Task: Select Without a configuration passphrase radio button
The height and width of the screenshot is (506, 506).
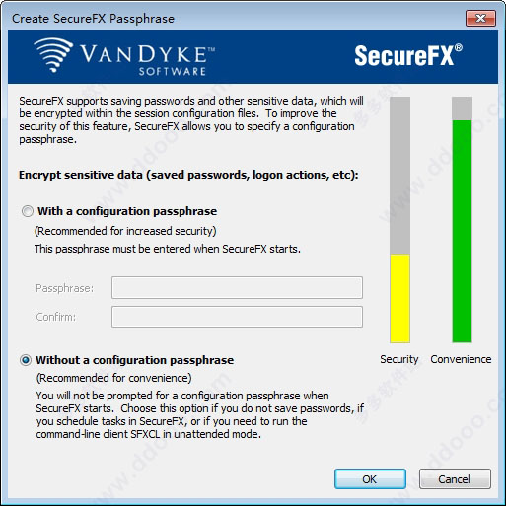Action: [x=26, y=360]
